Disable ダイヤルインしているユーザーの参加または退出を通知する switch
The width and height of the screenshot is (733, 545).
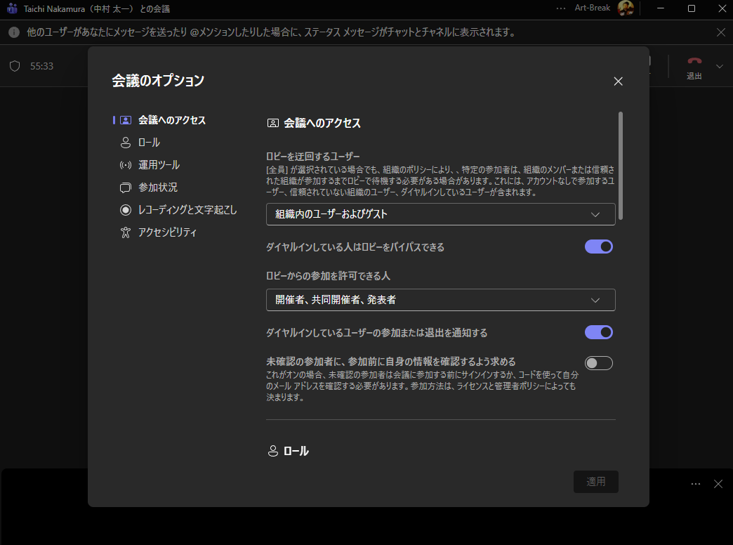(x=598, y=332)
